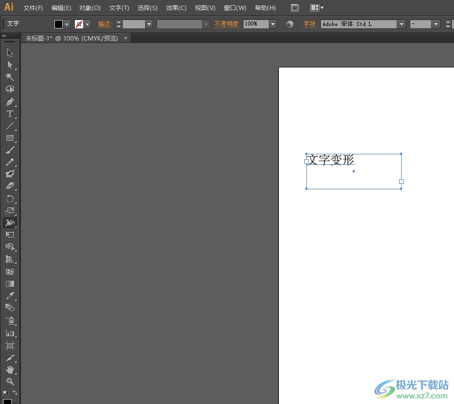Select the Type tool
Viewport: 454px width, 404px height.
point(9,114)
